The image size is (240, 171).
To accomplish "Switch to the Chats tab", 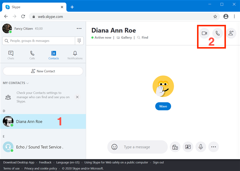I will tap(11, 55).
